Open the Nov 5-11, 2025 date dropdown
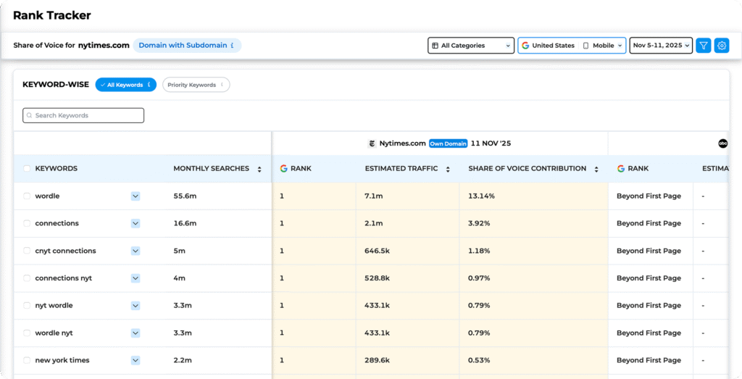 point(661,46)
